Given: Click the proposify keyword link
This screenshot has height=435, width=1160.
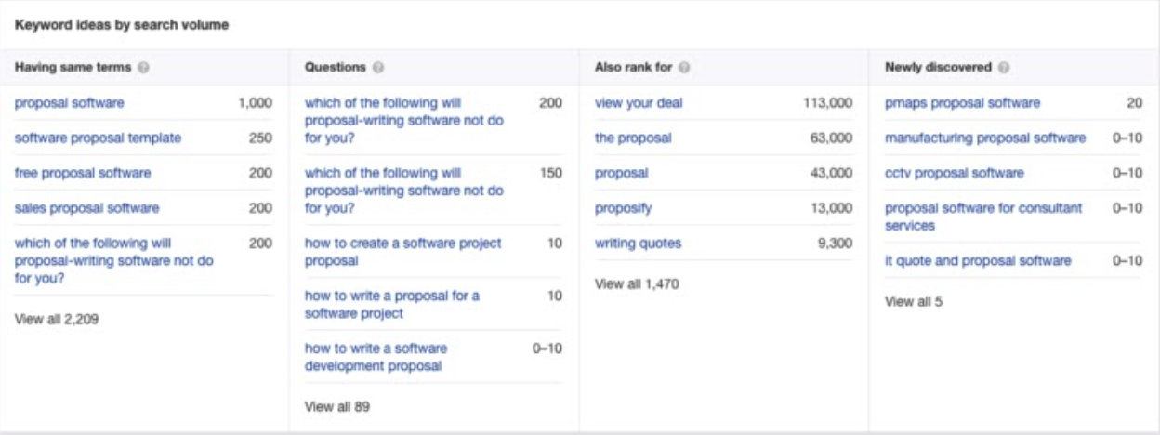Looking at the screenshot, I should tap(623, 208).
